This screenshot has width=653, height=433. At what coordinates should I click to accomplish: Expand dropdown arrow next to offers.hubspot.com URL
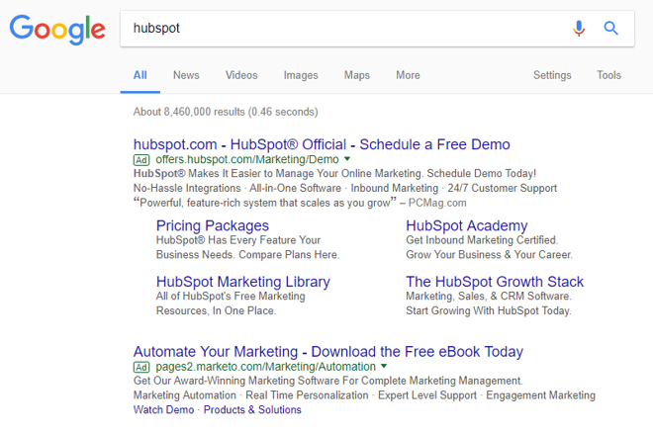(x=347, y=159)
